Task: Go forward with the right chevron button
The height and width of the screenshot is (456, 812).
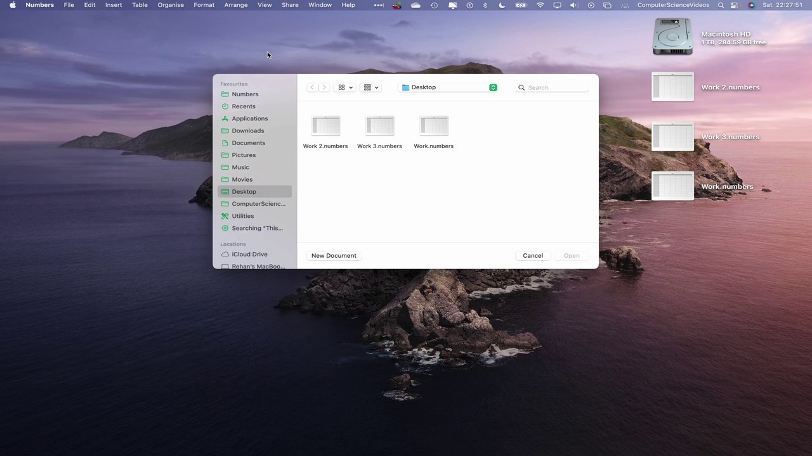Action: tap(324, 87)
